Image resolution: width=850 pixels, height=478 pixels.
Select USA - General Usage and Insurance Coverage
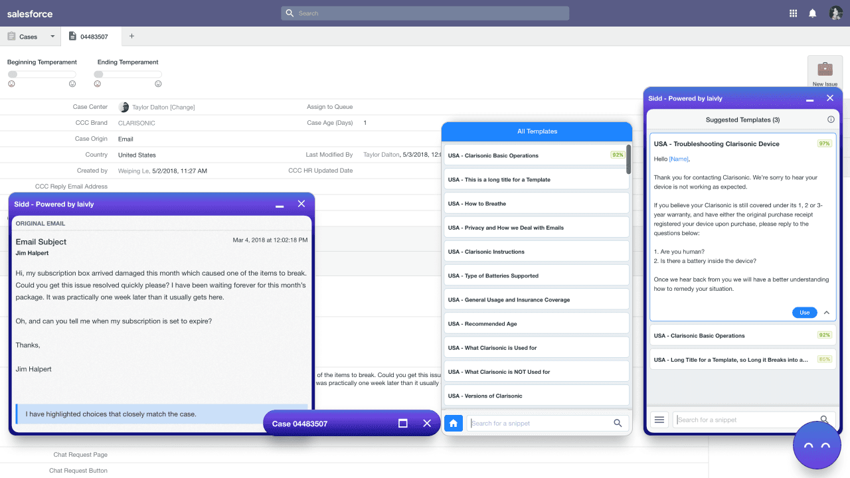click(536, 299)
